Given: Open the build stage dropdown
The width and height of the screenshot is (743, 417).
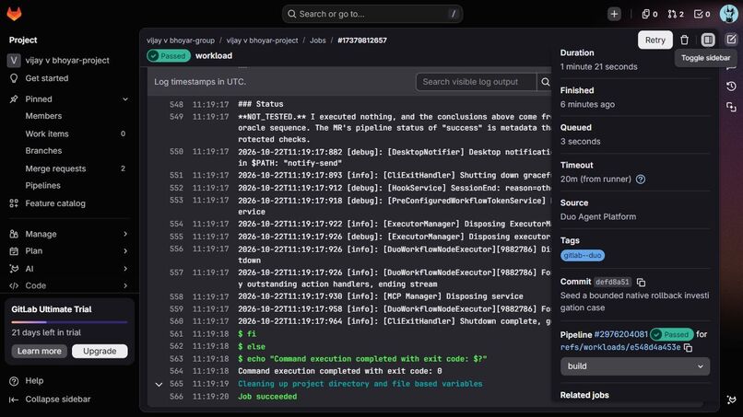Looking at the screenshot, I should point(635,366).
